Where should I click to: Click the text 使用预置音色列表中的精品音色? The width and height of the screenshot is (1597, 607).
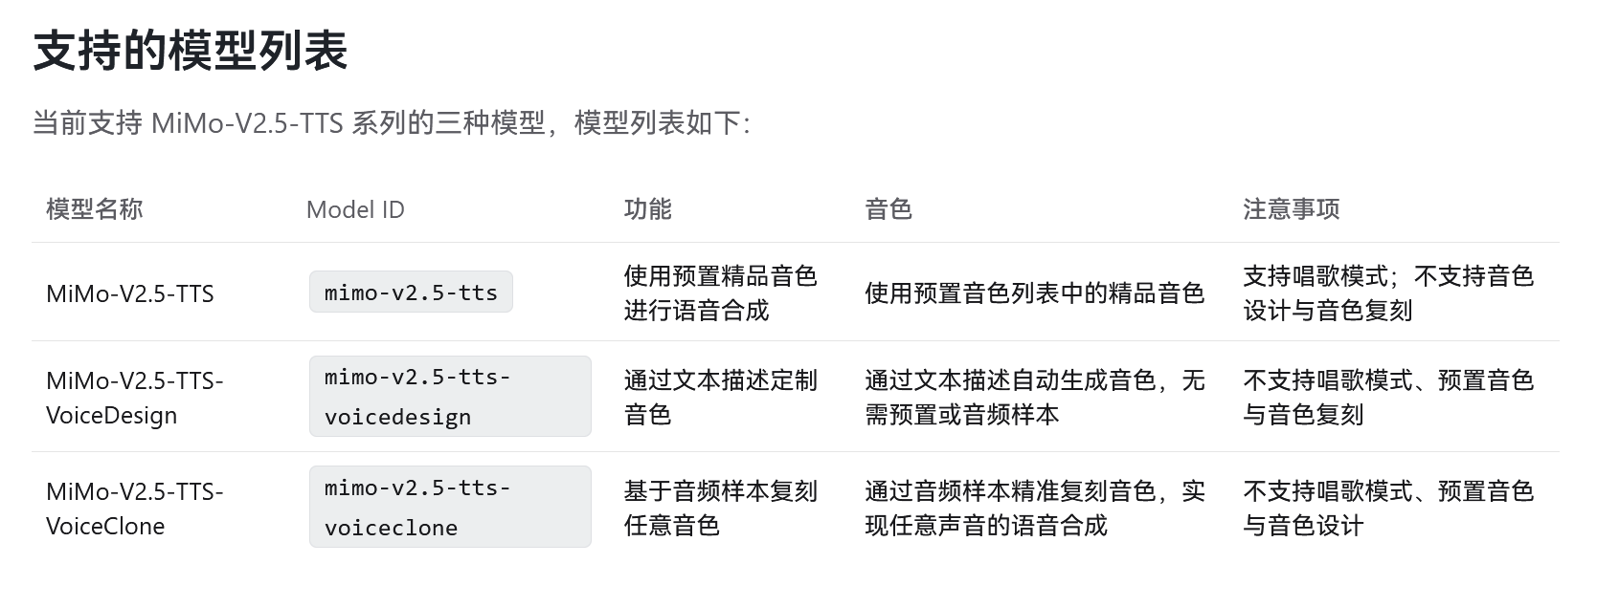click(1034, 293)
